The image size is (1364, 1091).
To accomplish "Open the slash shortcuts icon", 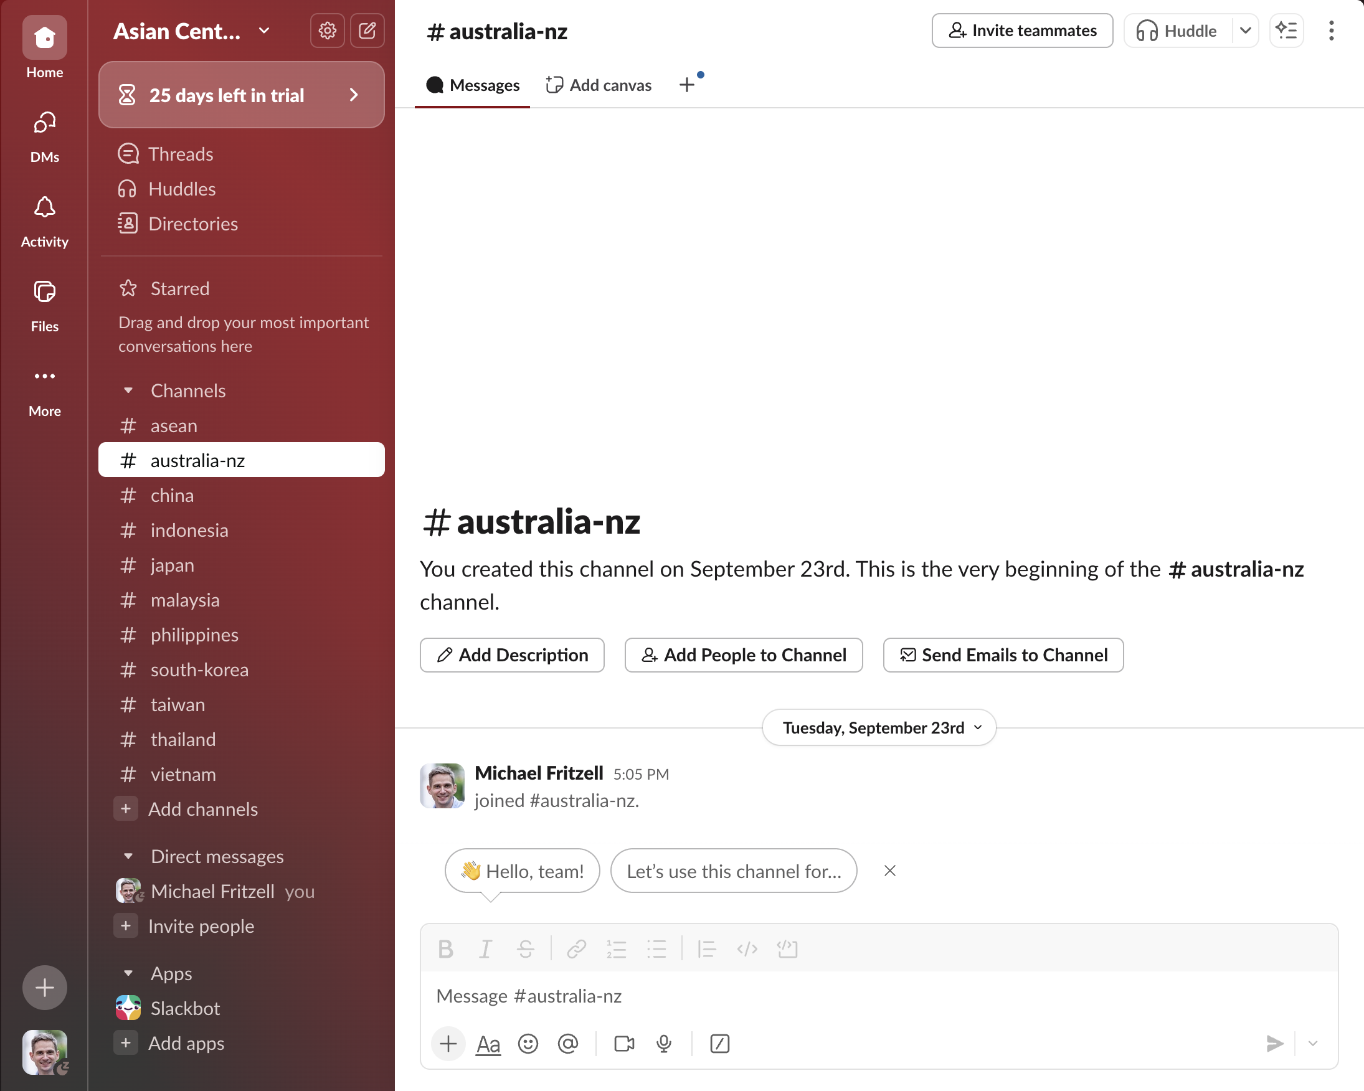I will (719, 1044).
